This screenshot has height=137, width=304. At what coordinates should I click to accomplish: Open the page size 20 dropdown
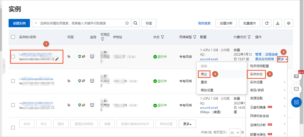(x=235, y=133)
